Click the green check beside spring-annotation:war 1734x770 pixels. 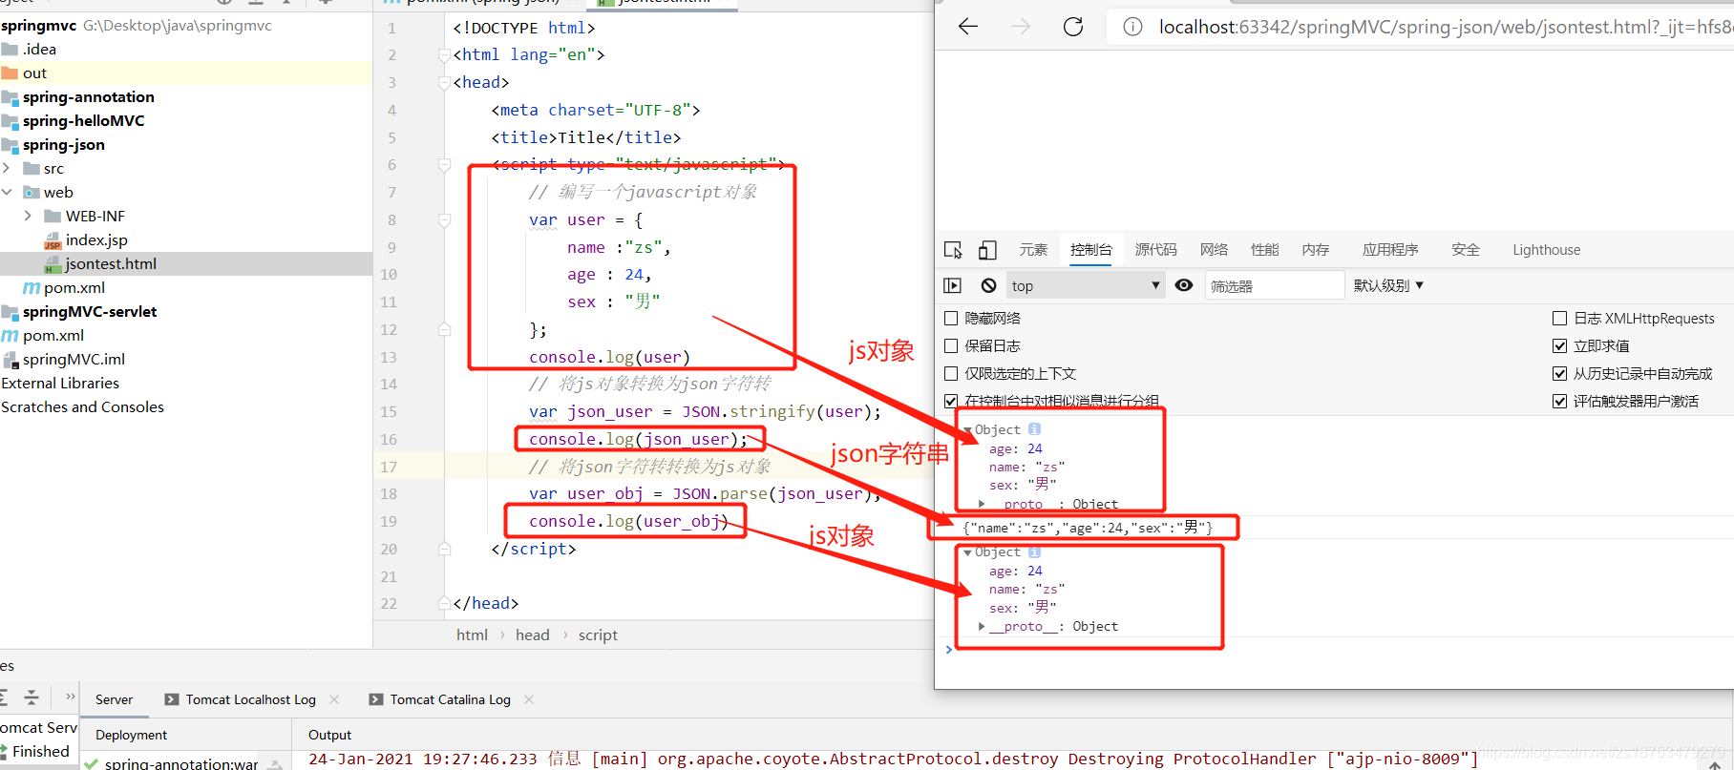click(91, 763)
